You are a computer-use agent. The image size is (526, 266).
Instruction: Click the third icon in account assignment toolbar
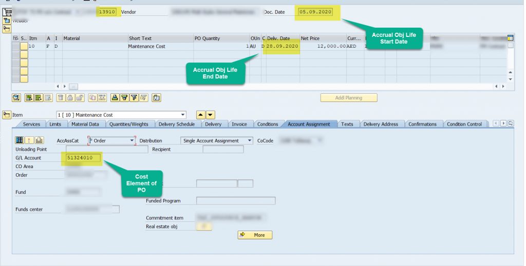[x=39, y=140]
